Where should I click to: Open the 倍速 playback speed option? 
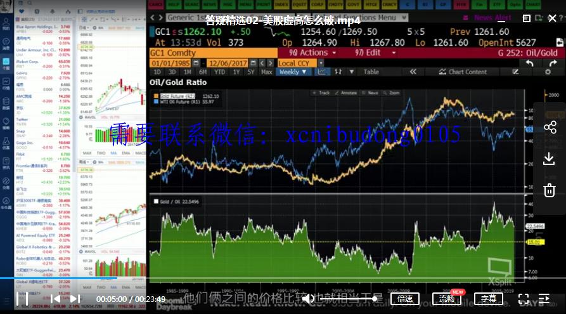point(404,299)
